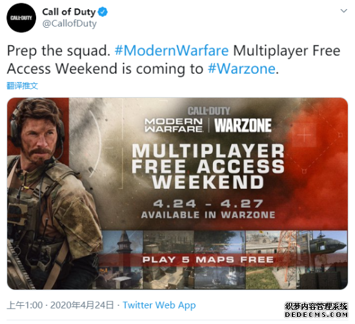Screen dimensions: 355x324
Task: Click the Call of Duty profile avatar
Action: click(x=21, y=17)
